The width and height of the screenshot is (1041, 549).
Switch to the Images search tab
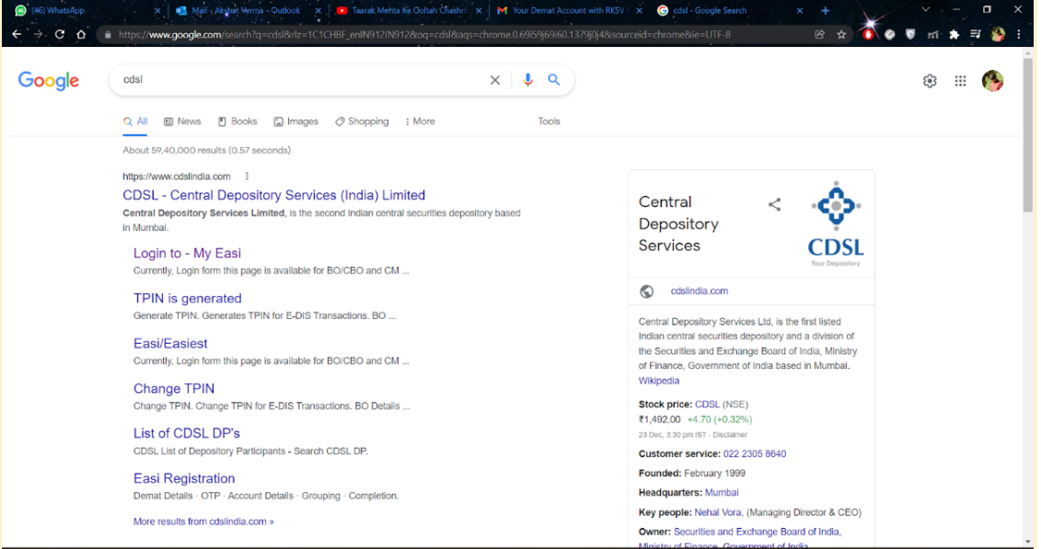pyautogui.click(x=295, y=121)
